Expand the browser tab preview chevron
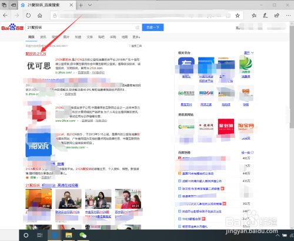This screenshot has width=294, height=241. point(90,5)
